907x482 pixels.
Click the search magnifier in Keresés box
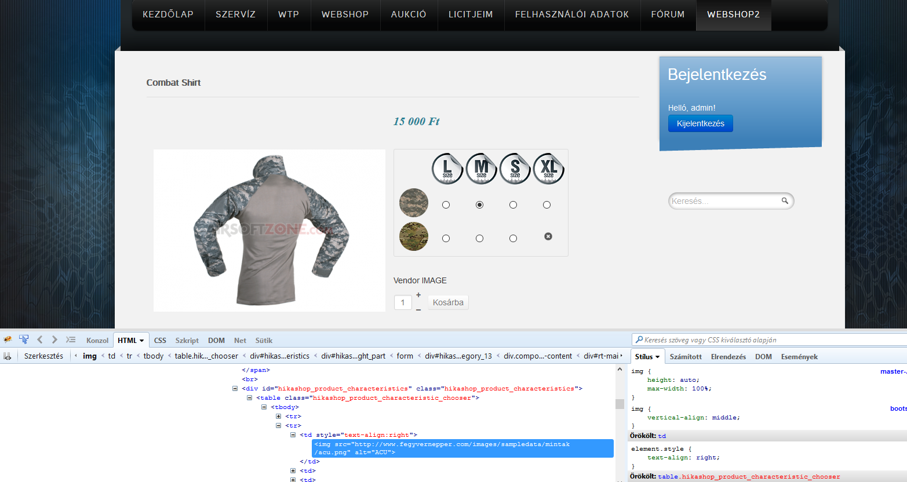(x=785, y=201)
